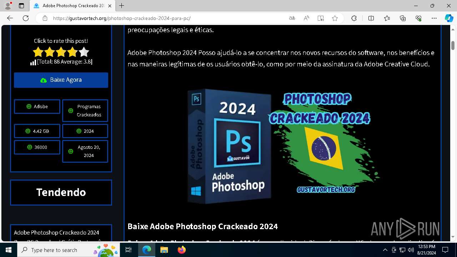
Task: Rate the post five stars
Action: pos(84,52)
